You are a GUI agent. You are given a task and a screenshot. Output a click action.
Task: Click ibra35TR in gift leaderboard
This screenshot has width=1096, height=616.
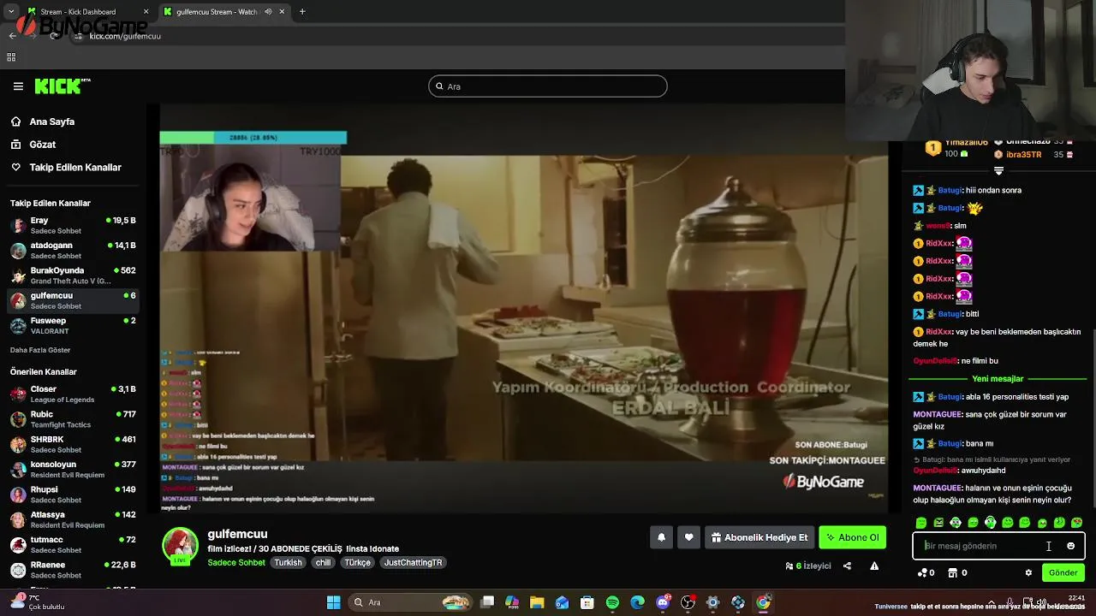pos(1023,155)
